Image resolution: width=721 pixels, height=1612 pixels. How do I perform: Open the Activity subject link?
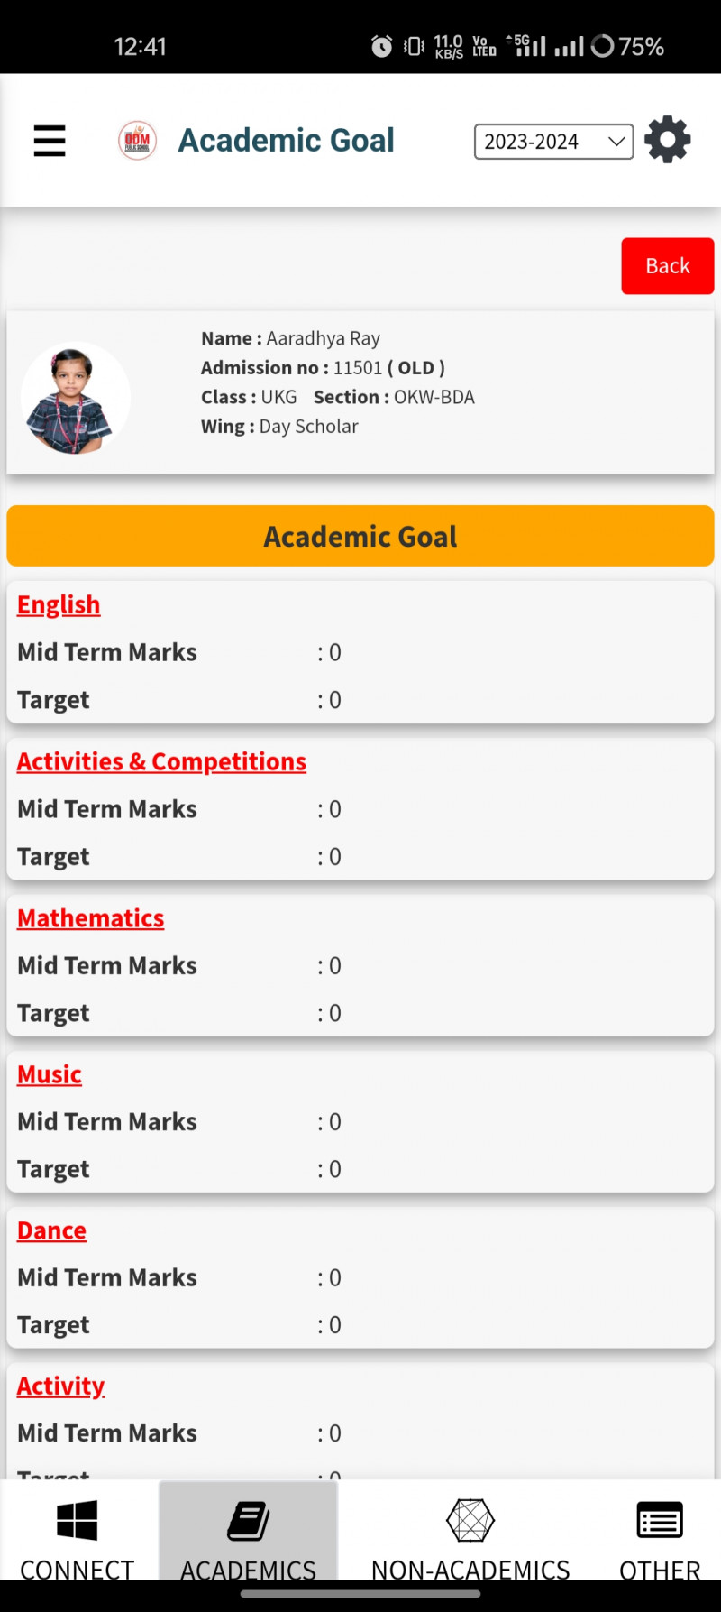tap(60, 1386)
